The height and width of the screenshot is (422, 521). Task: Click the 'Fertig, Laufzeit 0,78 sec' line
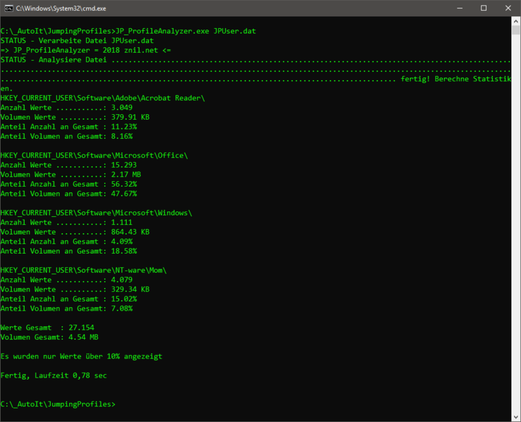[54, 376]
